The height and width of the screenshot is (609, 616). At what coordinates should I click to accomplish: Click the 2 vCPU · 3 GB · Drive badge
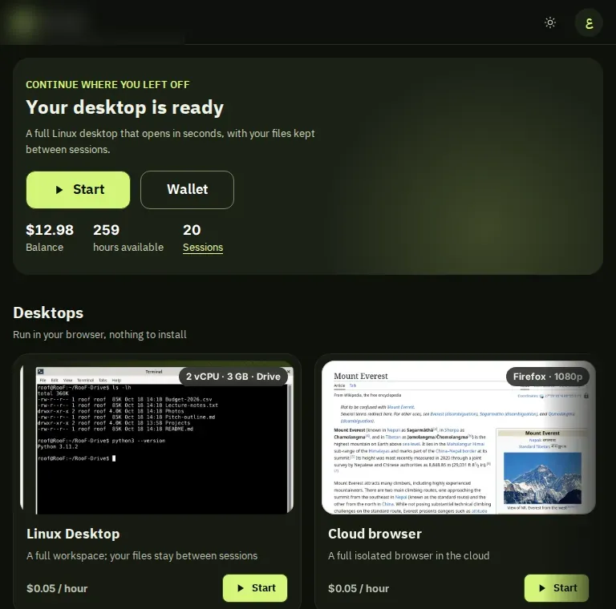233,377
